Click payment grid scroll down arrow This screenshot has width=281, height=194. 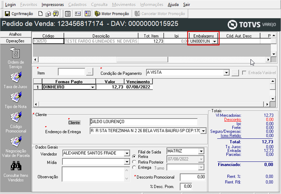273,99
